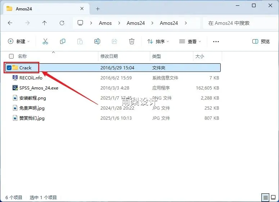Click the folder icon in Amos24 tab
This screenshot has width=279, height=202.
pos(9,9)
